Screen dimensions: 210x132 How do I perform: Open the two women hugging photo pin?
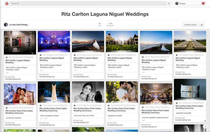point(20,94)
